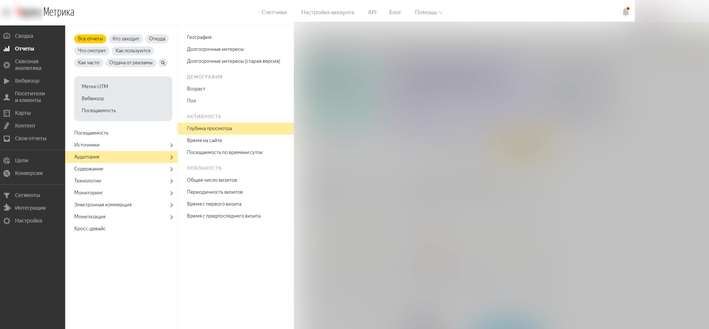The width and height of the screenshot is (709, 329).
Task: Click the report search magnifier icon
Action: pyautogui.click(x=163, y=63)
